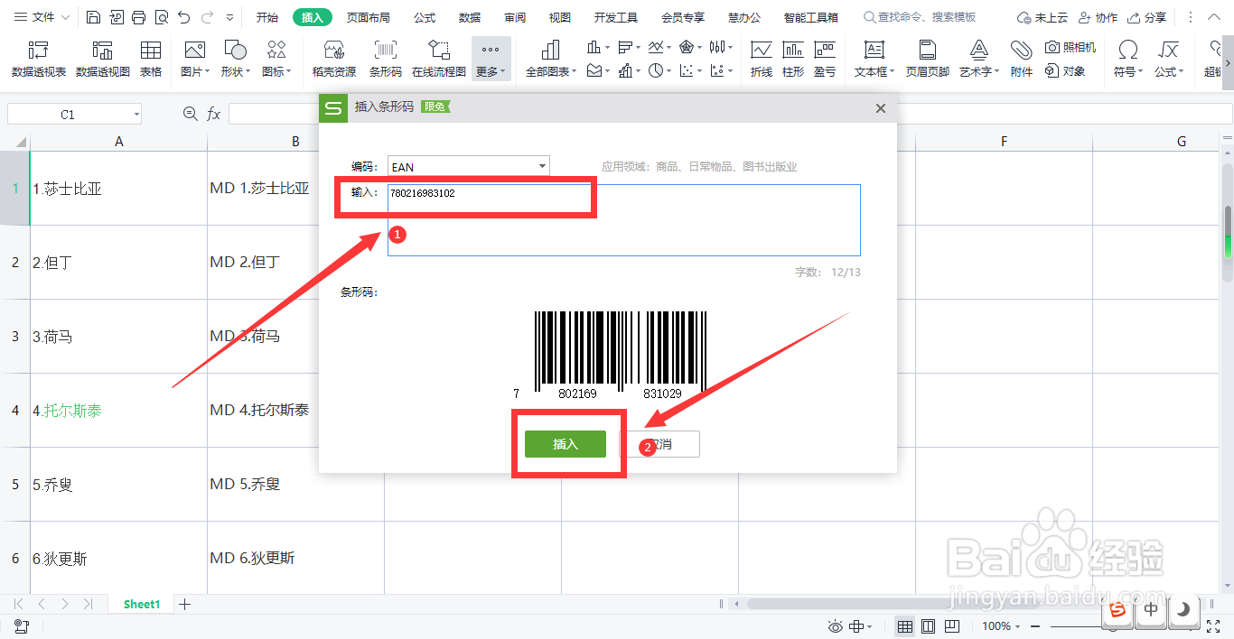Expand All Charts (全部图表) dropdown

coord(575,71)
